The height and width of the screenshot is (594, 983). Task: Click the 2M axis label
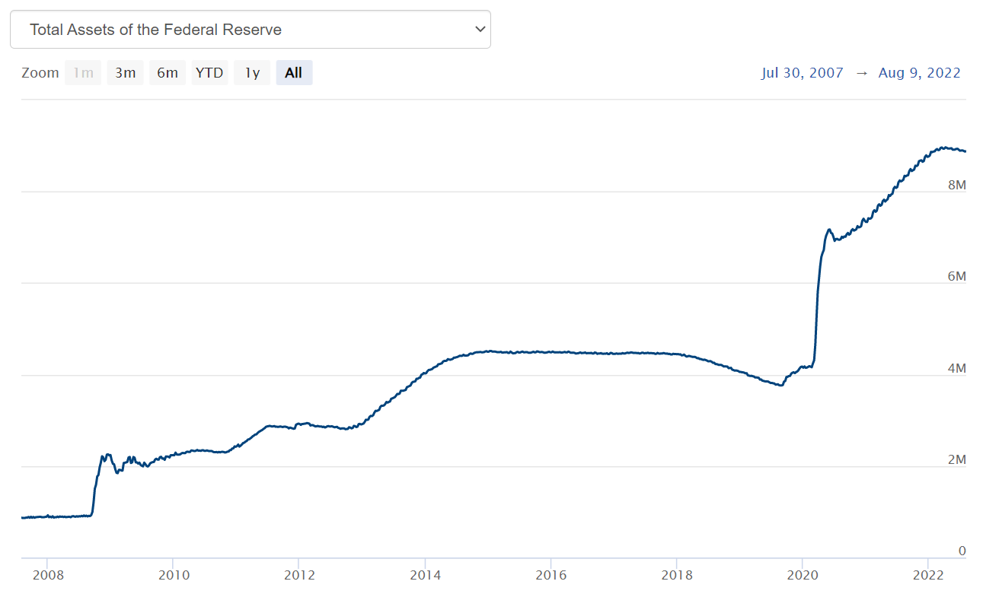pyautogui.click(x=959, y=460)
